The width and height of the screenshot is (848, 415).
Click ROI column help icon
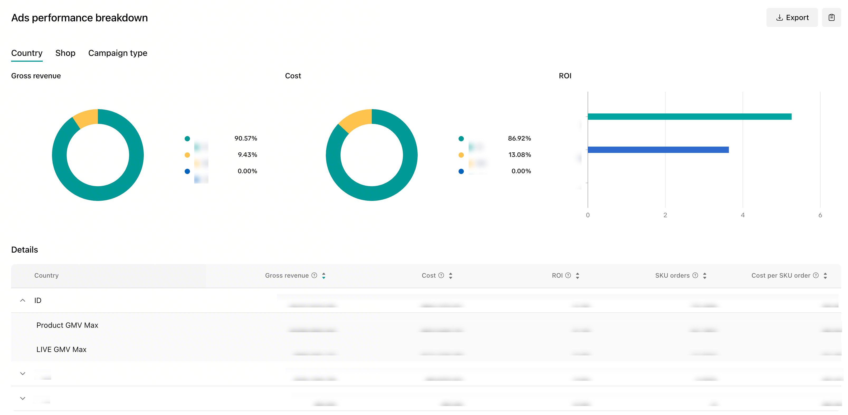point(568,276)
